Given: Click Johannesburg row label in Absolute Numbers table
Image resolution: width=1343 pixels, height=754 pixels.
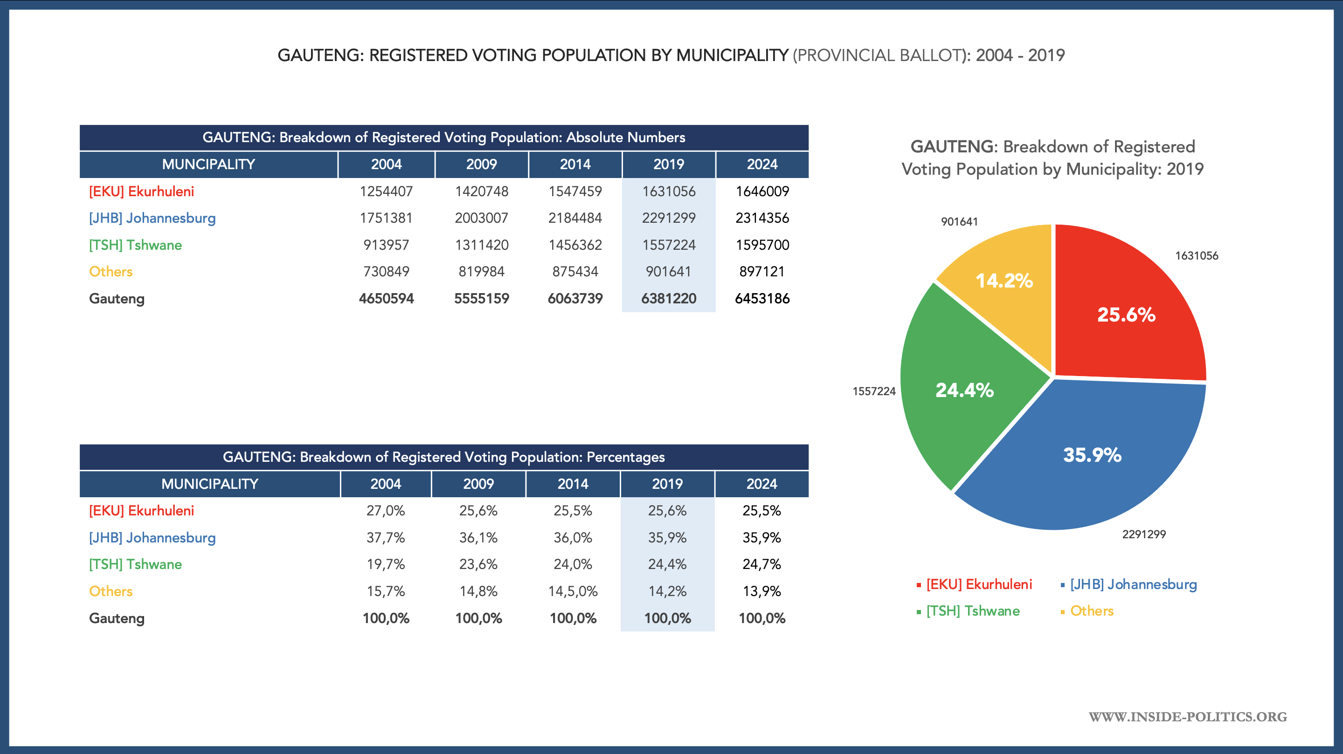Looking at the screenshot, I should coord(152,218).
